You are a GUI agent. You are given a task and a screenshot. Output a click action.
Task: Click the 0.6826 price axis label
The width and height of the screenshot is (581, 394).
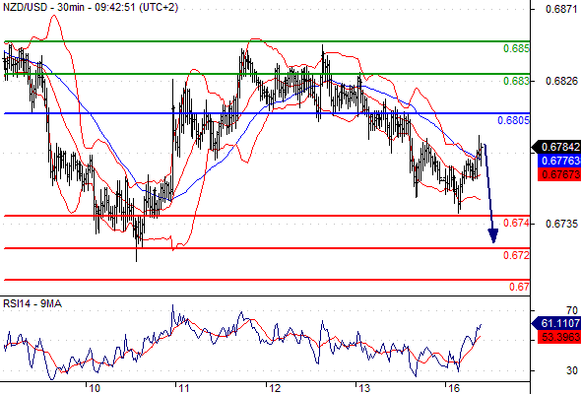tap(561, 81)
